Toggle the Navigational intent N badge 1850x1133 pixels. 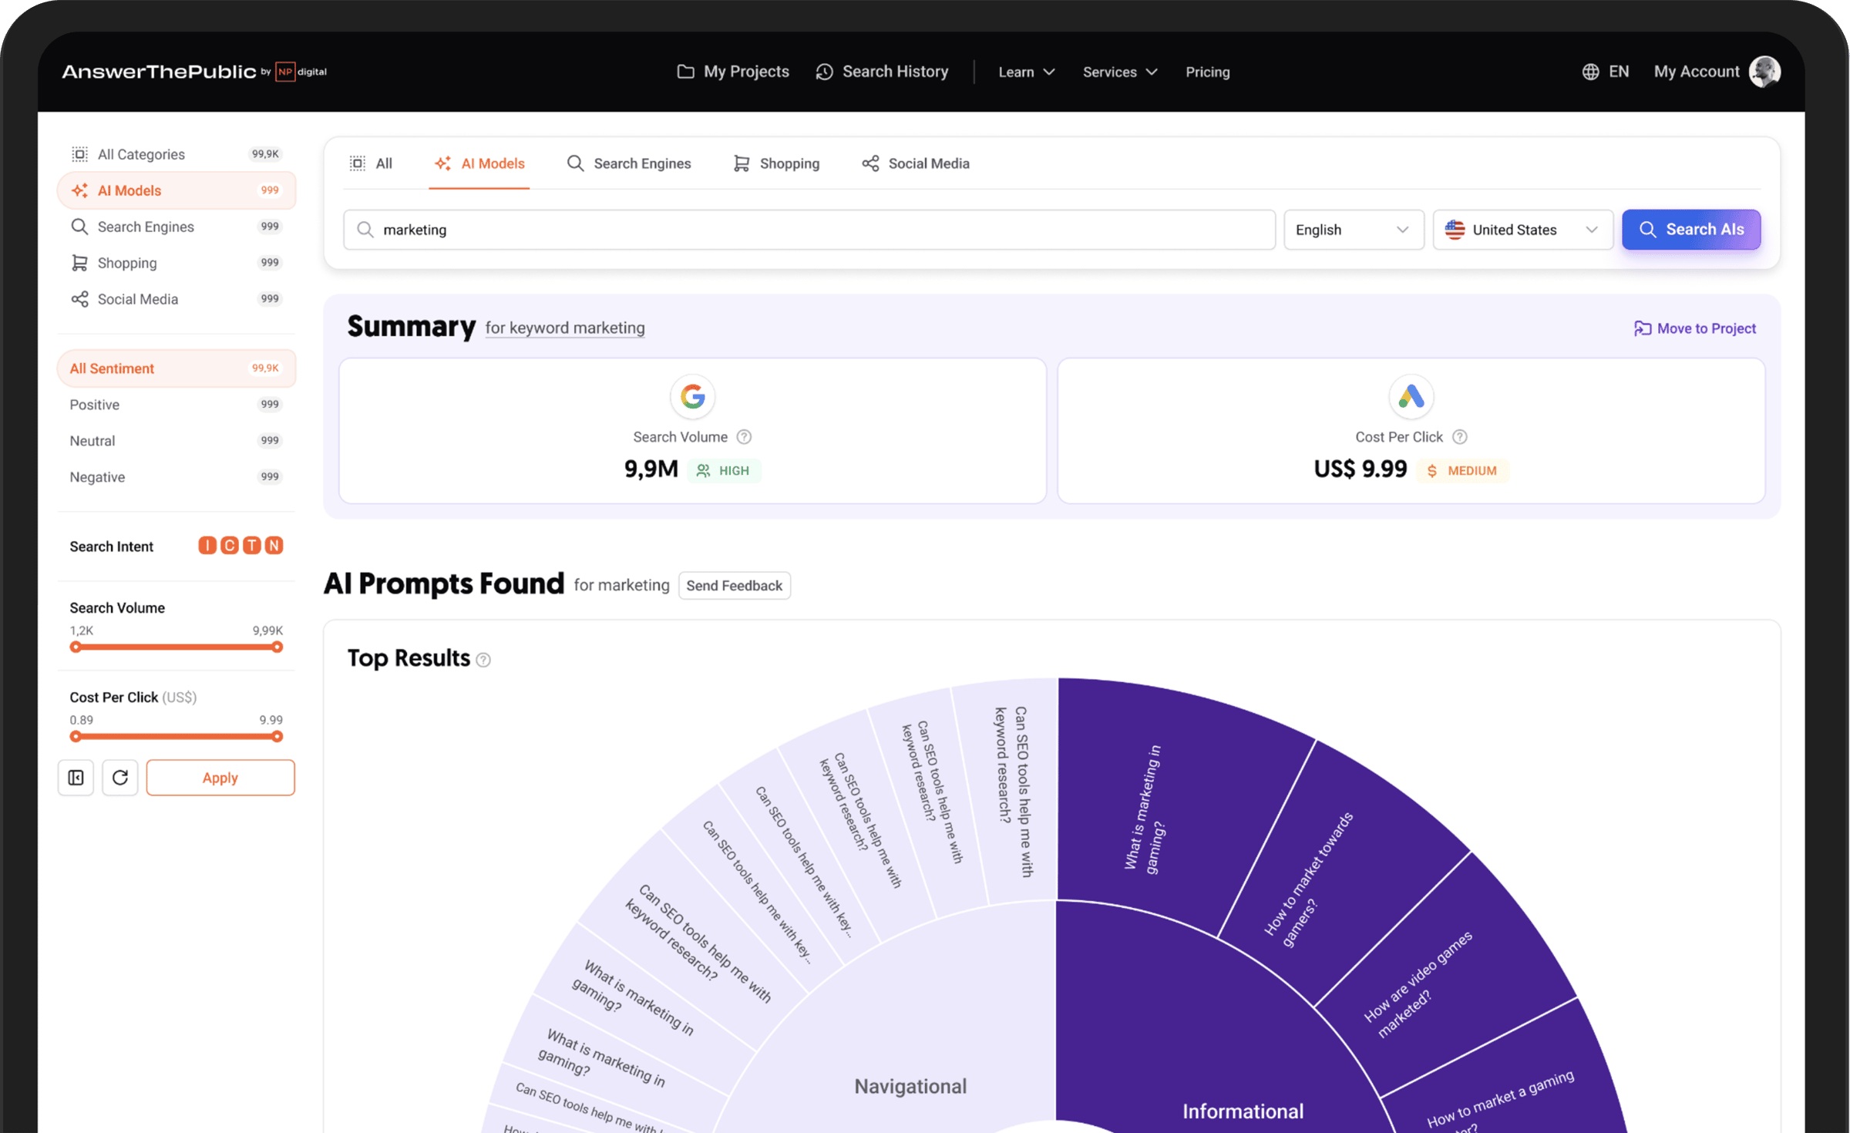coord(274,546)
